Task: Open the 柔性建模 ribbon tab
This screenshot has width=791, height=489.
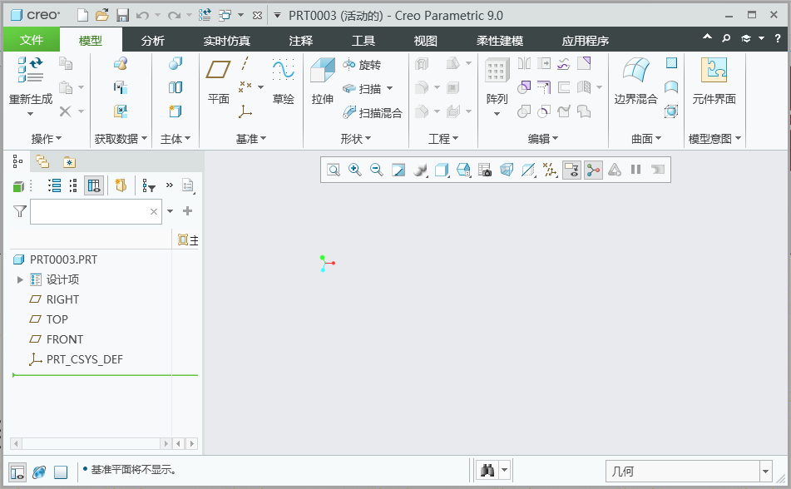Action: tap(500, 41)
